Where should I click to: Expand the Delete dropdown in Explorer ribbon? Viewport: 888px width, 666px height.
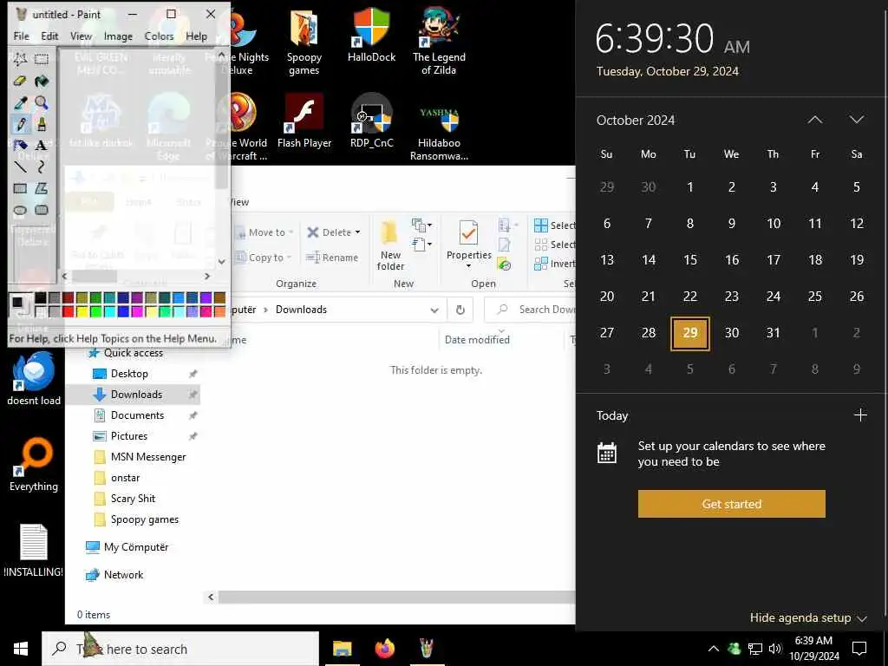pos(357,232)
